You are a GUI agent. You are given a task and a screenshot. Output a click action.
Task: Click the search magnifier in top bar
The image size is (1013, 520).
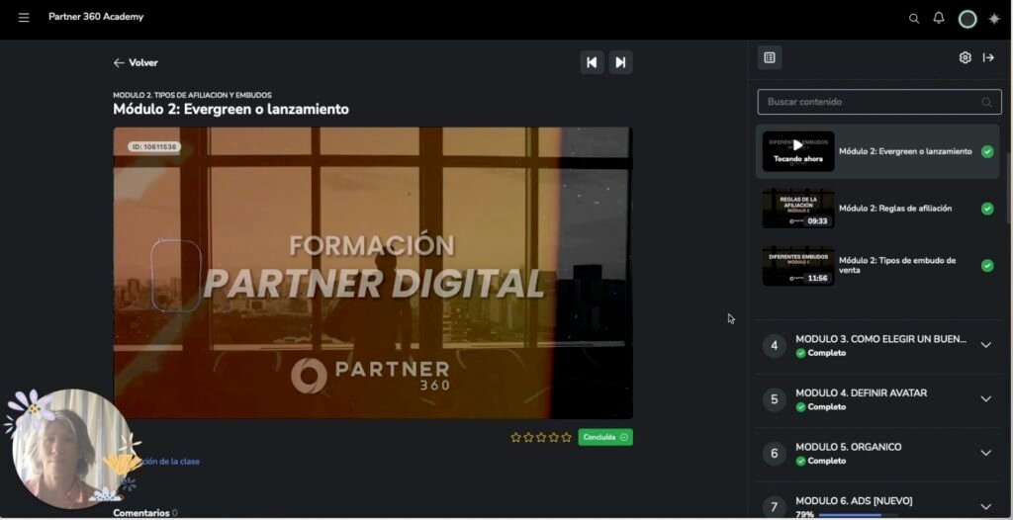click(x=913, y=19)
